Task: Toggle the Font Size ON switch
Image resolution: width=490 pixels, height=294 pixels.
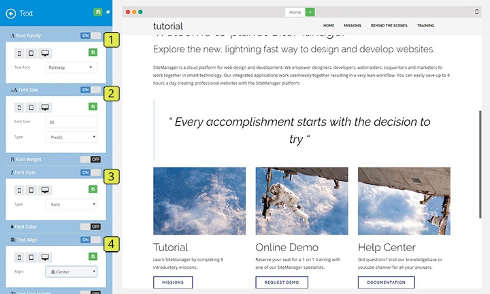Action: tap(91, 90)
